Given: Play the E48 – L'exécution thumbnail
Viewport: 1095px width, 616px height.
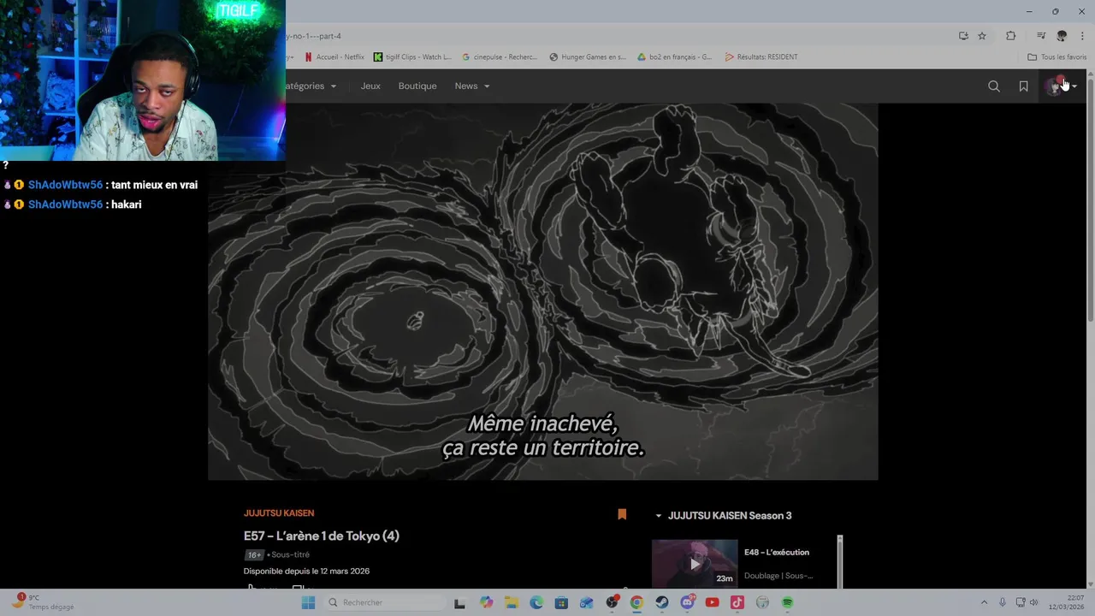Looking at the screenshot, I should click(695, 563).
